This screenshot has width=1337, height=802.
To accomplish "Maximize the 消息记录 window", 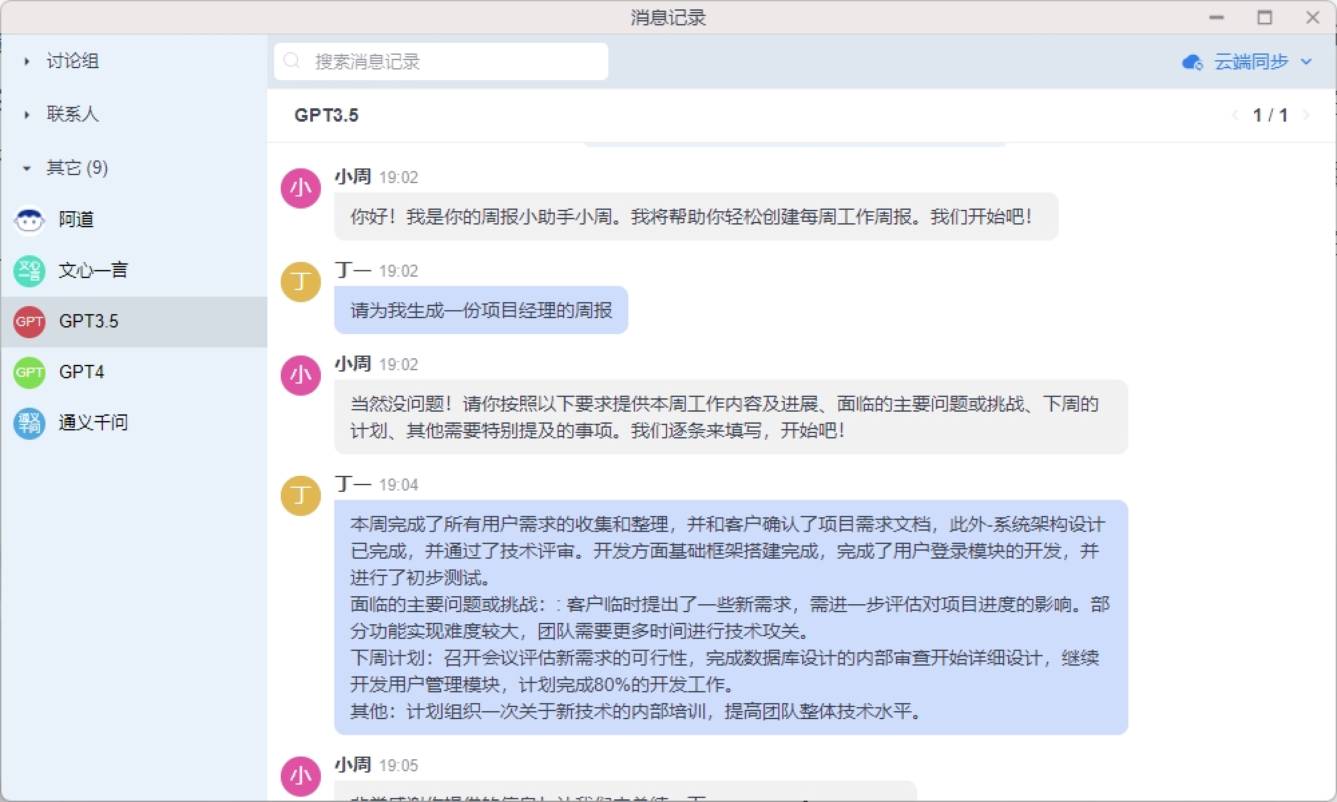I will 1264,18.
